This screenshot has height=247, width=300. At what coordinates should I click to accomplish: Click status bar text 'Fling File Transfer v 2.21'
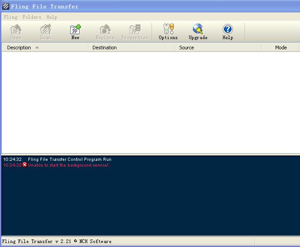tap(36, 241)
